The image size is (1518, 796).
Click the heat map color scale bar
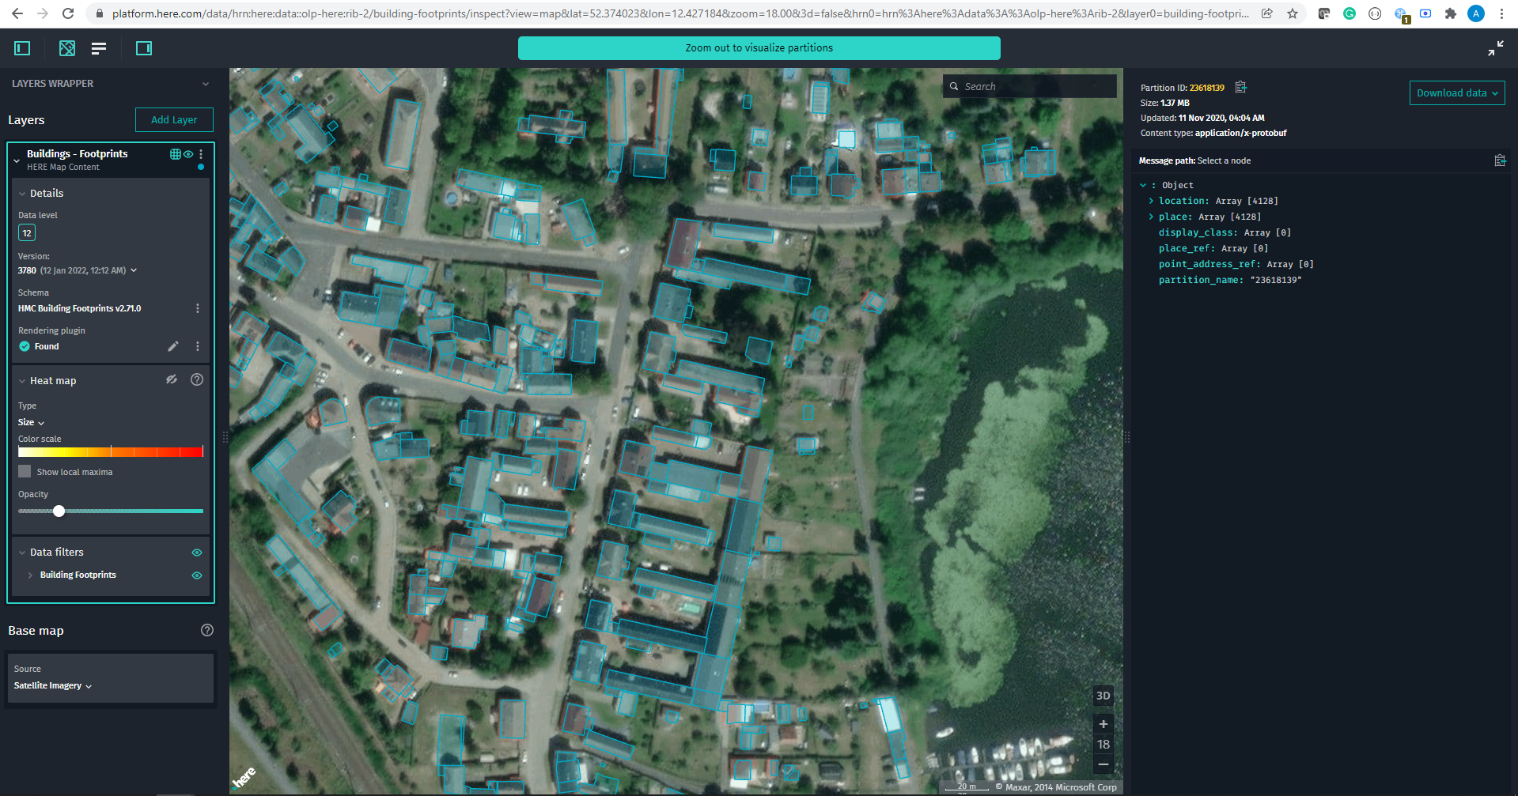pyautogui.click(x=111, y=451)
